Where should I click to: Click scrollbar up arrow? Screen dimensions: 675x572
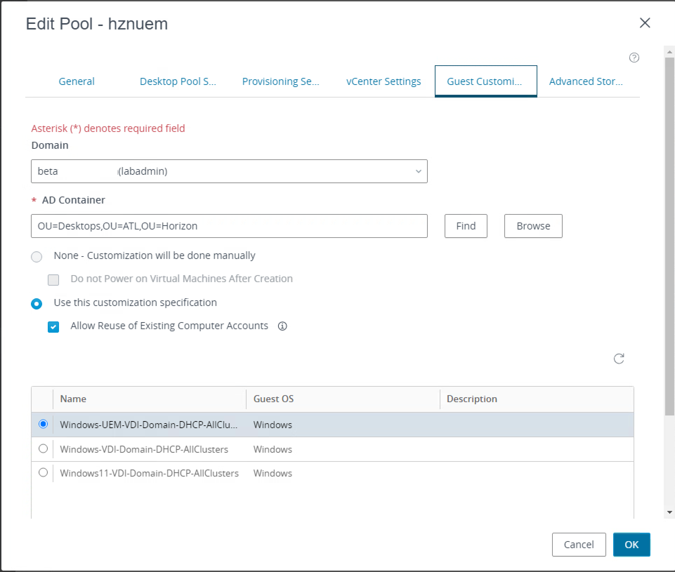click(x=669, y=52)
